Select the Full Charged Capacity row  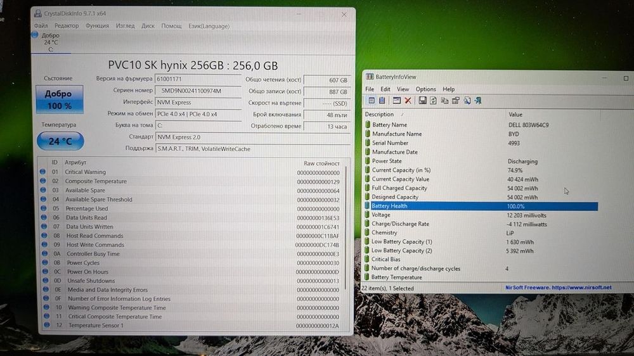point(481,188)
